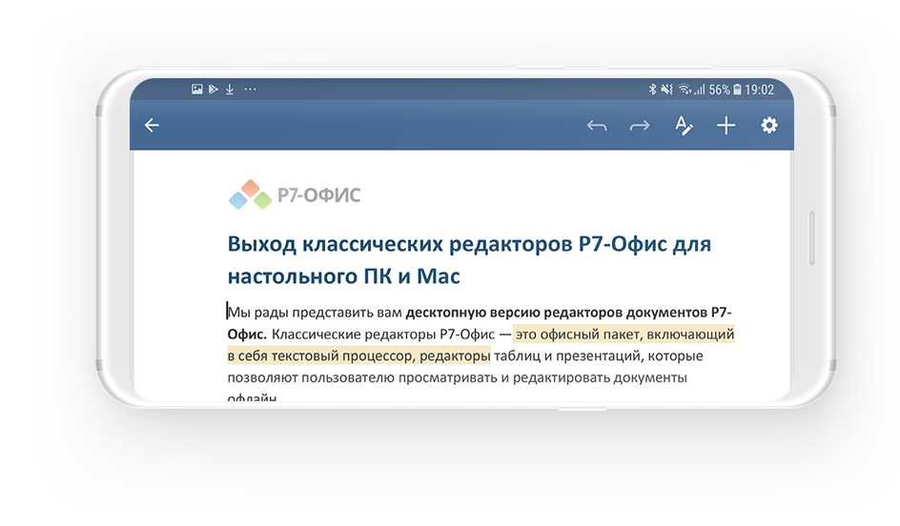Tap the back arrow in the editor toolbar
This screenshot has height=526, width=900.
[x=152, y=126]
